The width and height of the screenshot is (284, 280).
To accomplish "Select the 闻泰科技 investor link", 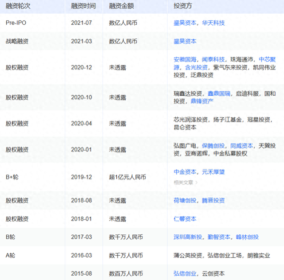I will [x=213, y=59].
